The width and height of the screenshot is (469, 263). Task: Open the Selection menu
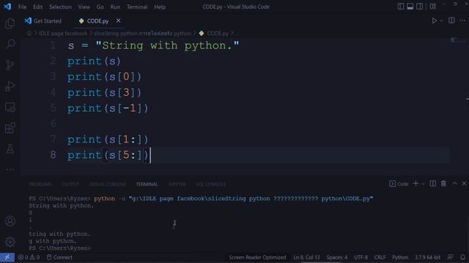tap(60, 7)
